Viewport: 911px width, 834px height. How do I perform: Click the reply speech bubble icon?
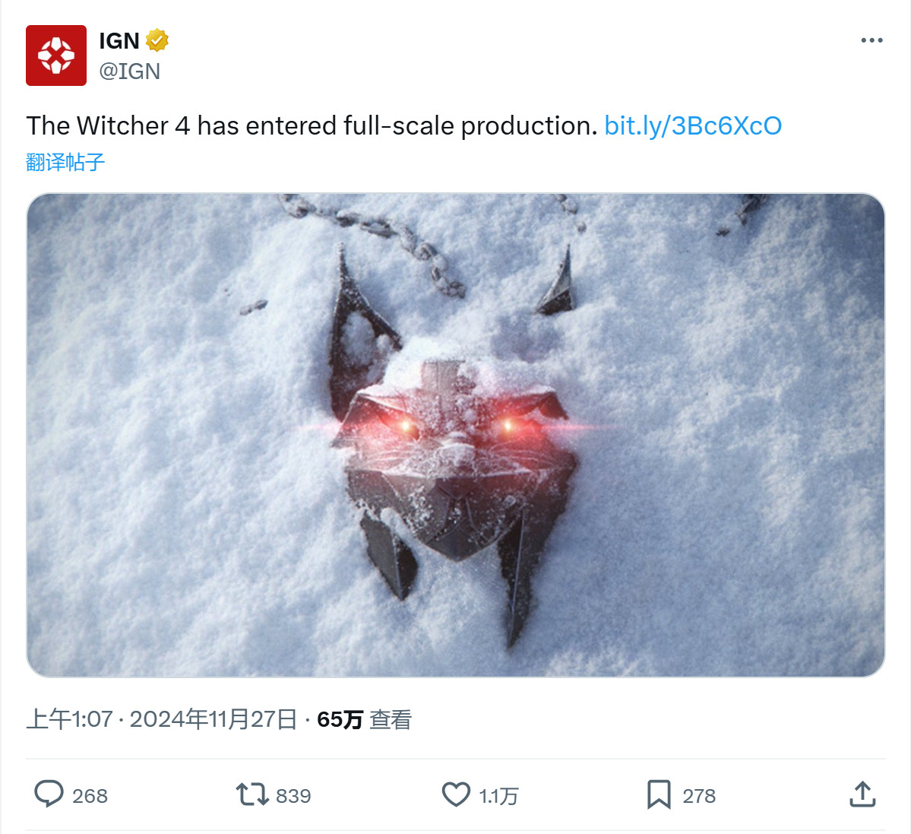(x=49, y=794)
